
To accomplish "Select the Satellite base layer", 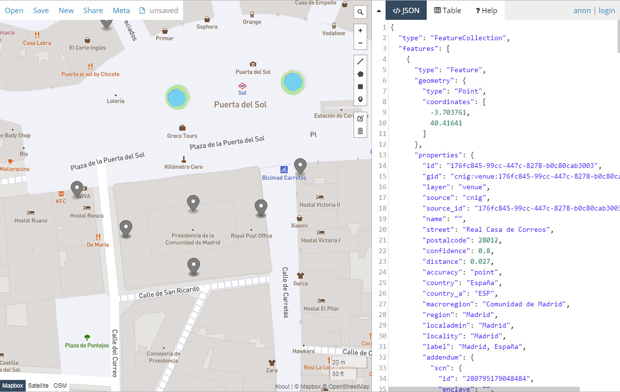I will (x=38, y=386).
